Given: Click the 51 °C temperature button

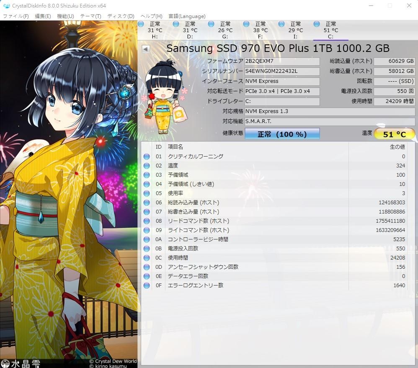Looking at the screenshot, I should pyautogui.click(x=394, y=134).
